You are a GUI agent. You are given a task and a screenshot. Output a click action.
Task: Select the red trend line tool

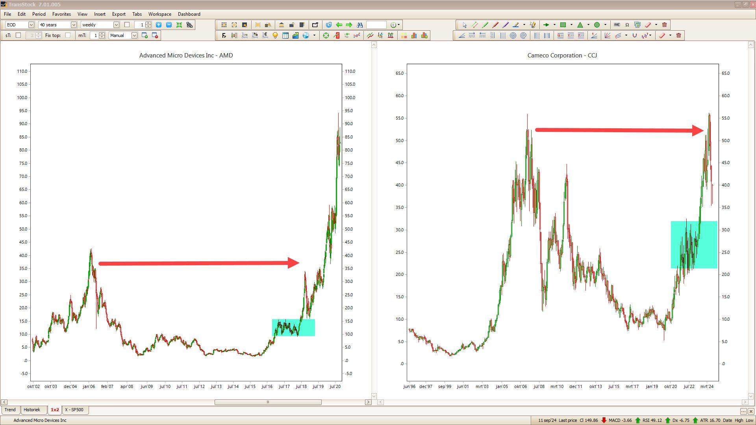coord(495,25)
